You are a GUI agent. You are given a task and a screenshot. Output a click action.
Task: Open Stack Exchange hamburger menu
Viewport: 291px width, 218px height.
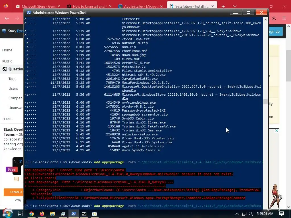pos(4,31)
